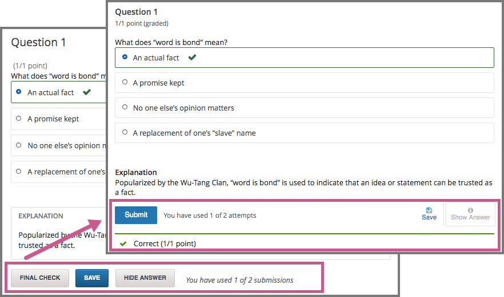Image resolution: width=504 pixels, height=297 pixels.
Task: Select "An actual fact" radio in right panel
Action: click(x=125, y=58)
